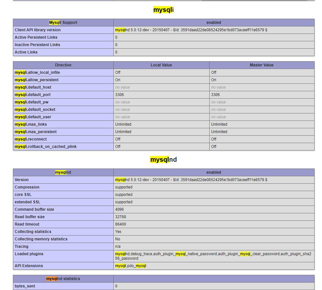Click the bytes_sent row label
This screenshot has width=322, height=290.
[25, 286]
